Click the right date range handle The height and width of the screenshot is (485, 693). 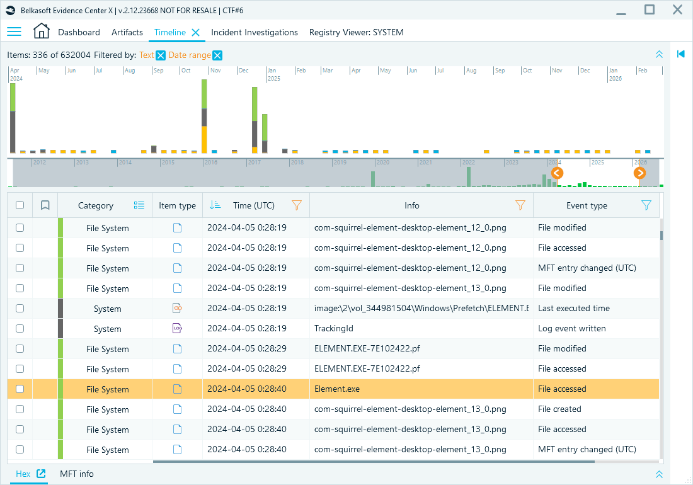click(639, 173)
